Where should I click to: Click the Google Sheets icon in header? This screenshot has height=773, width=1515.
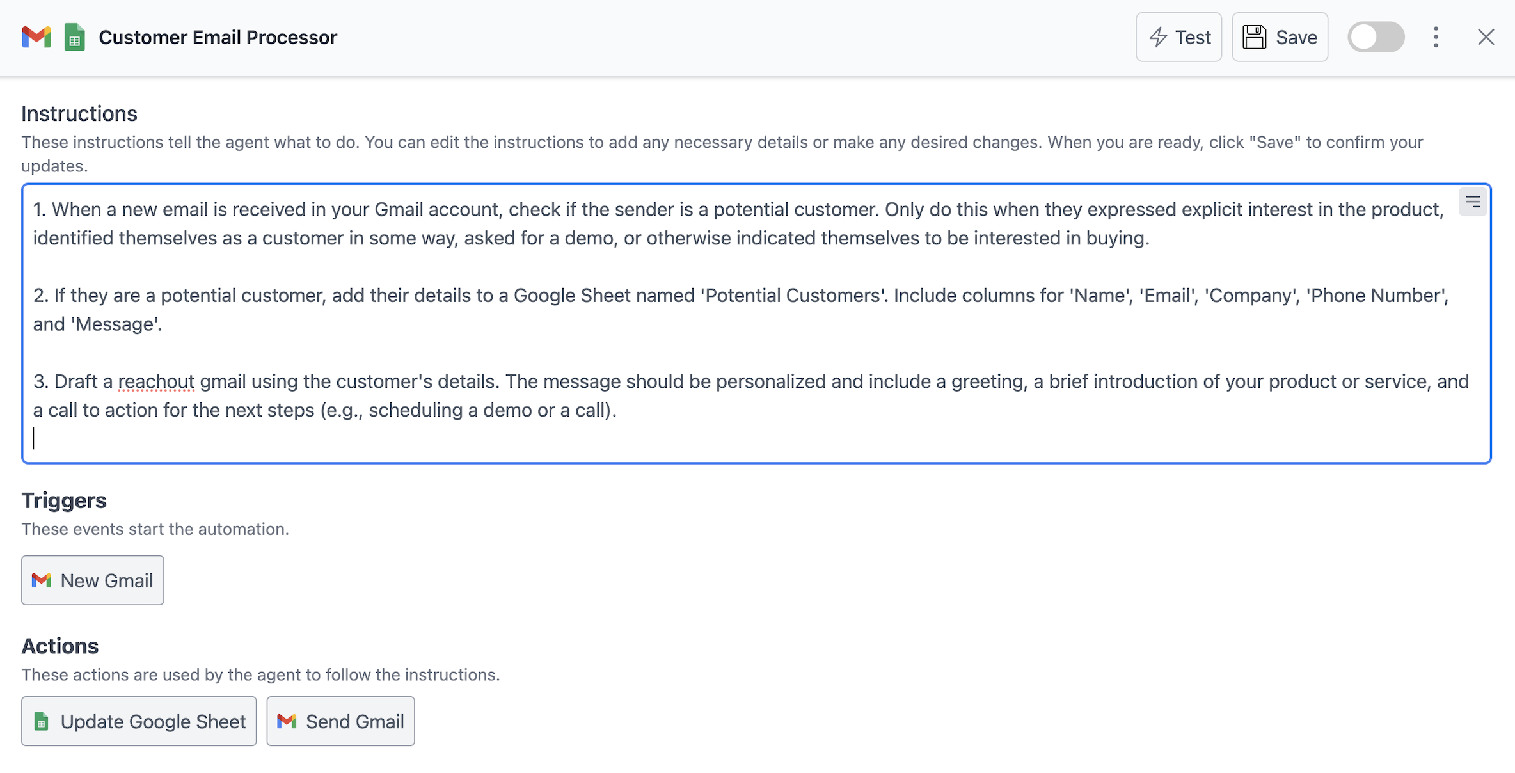coord(74,38)
